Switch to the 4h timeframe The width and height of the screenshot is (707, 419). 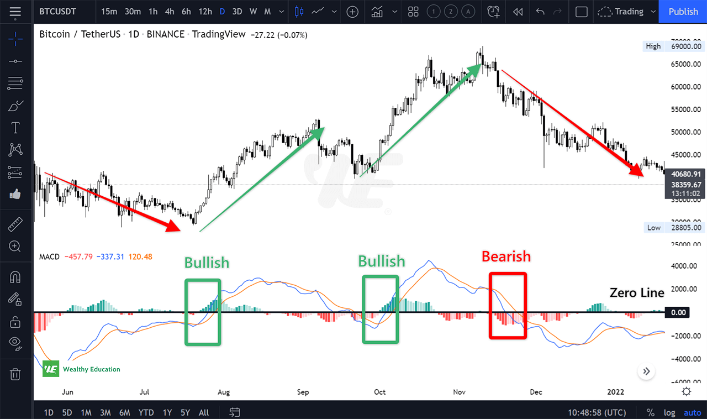tap(170, 12)
